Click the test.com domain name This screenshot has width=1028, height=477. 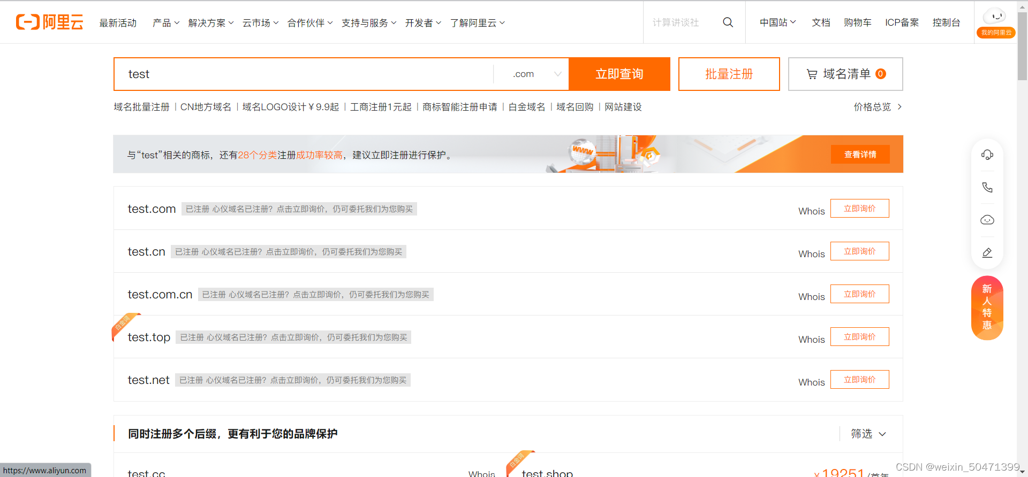(x=152, y=209)
